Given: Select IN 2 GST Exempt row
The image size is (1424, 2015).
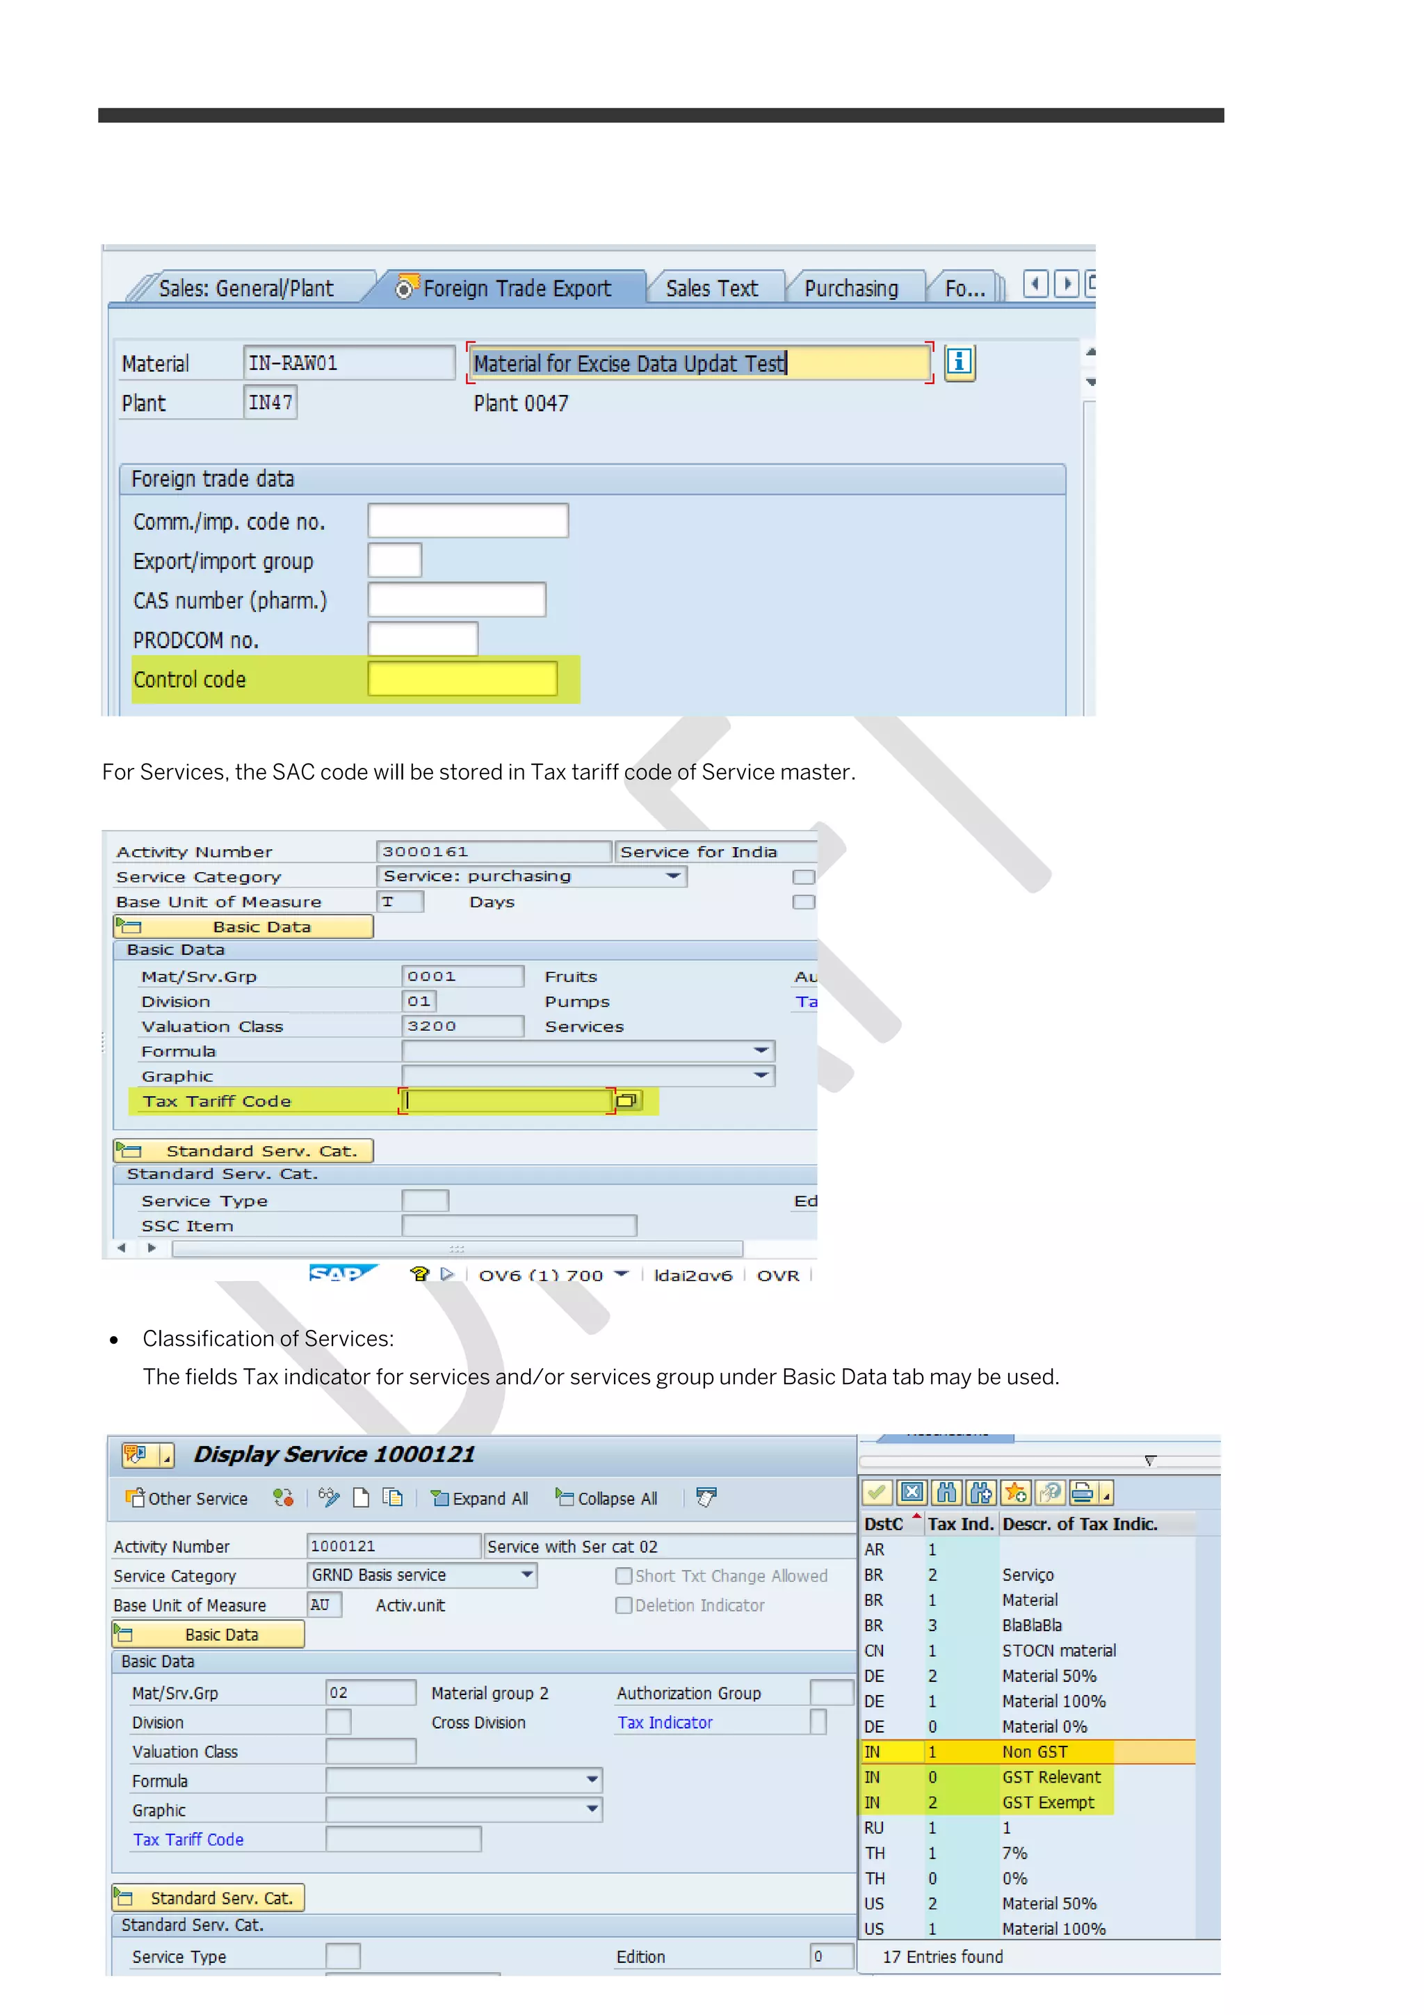Looking at the screenshot, I should click(x=1028, y=1801).
